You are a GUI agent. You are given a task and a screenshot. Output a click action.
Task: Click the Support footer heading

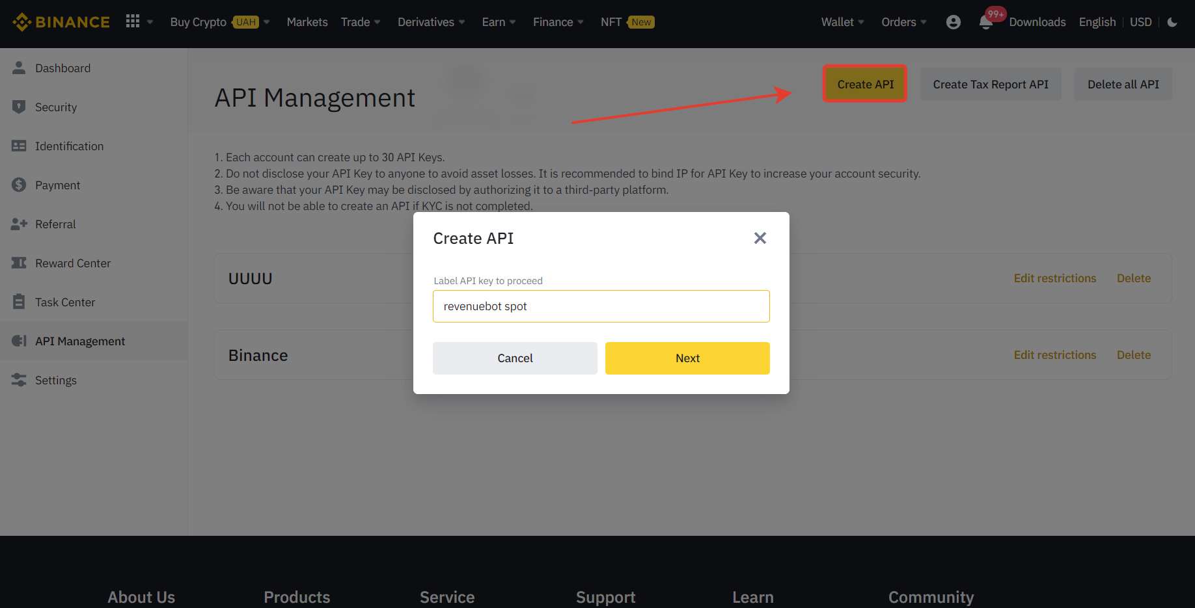point(605,597)
